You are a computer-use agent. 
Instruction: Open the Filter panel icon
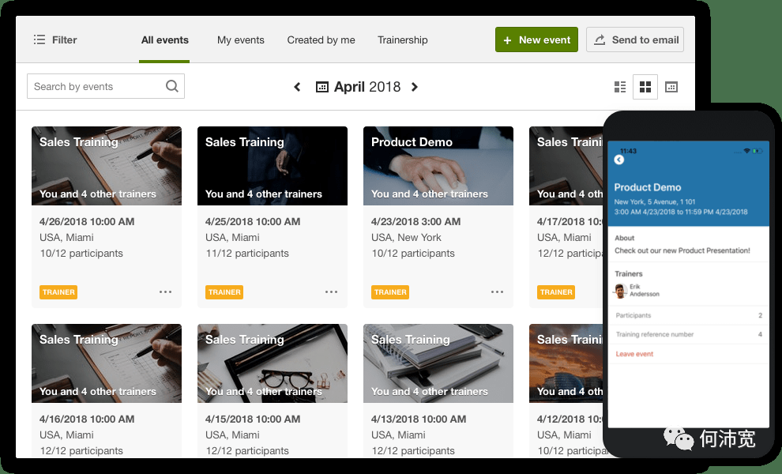click(x=39, y=40)
